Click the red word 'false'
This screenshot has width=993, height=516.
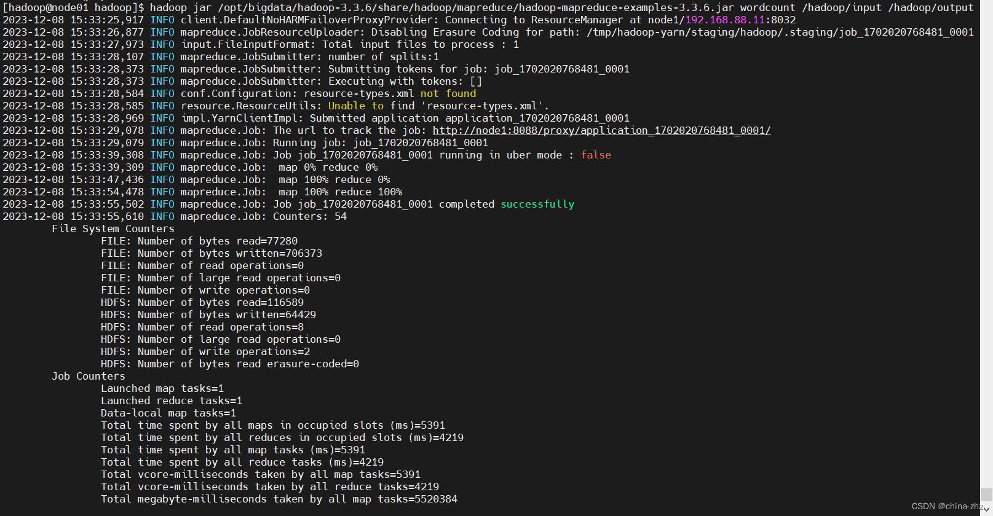pos(596,155)
